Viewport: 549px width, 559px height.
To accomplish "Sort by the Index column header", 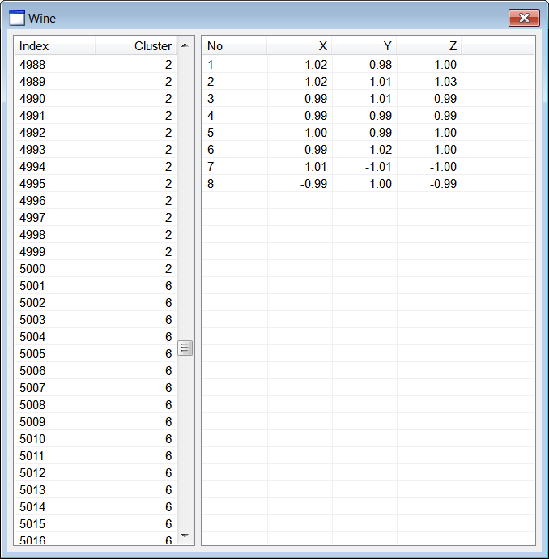I will pos(54,46).
